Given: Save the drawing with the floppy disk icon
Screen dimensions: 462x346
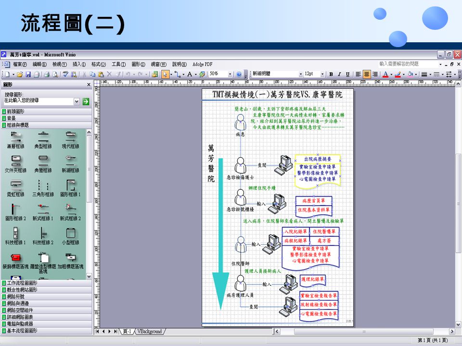Looking at the screenshot, I should pos(28,74).
